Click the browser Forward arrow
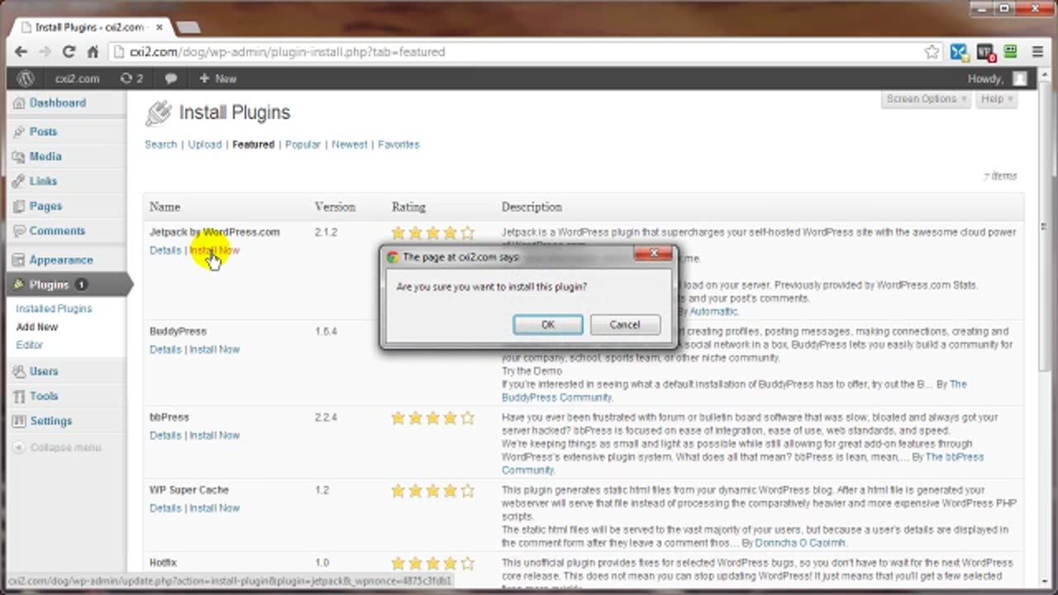The width and height of the screenshot is (1058, 595). tap(45, 51)
